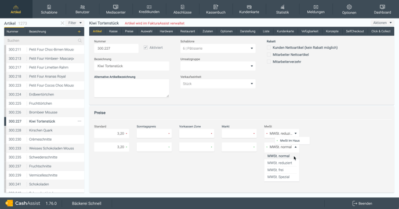
Task: Open the Kundenkarte icon
Action: click(249, 7)
